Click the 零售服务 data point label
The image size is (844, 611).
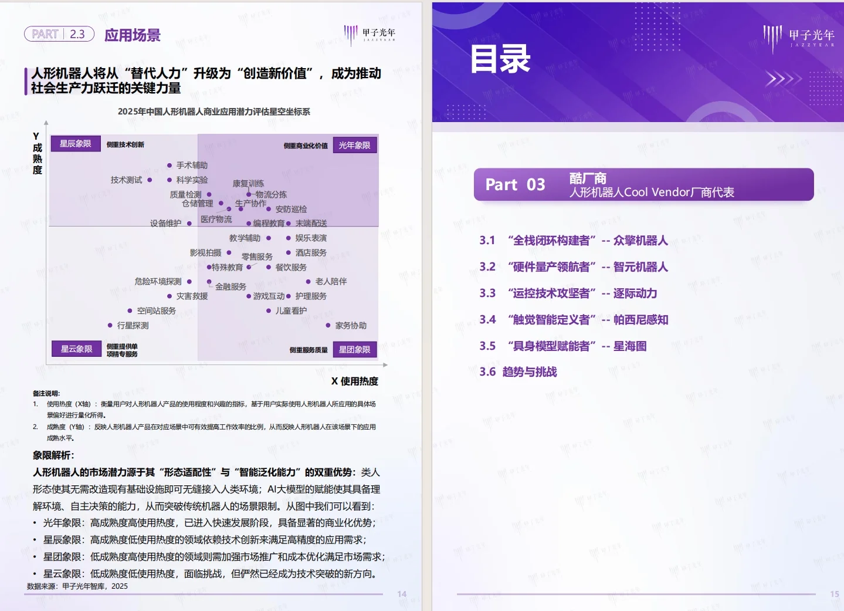pyautogui.click(x=257, y=257)
